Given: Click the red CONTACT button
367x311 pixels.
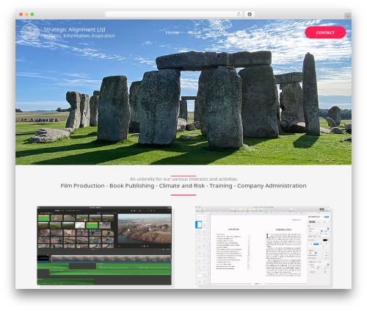Looking at the screenshot, I should point(325,32).
